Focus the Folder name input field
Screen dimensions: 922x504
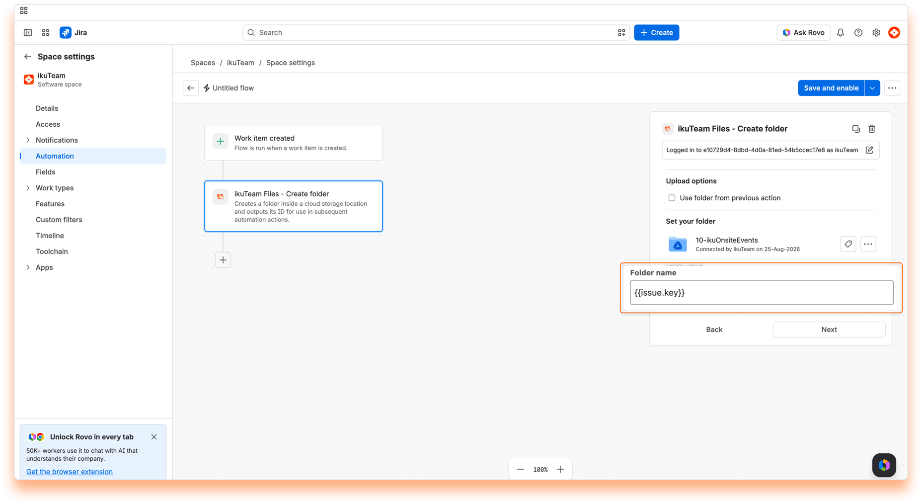(762, 292)
